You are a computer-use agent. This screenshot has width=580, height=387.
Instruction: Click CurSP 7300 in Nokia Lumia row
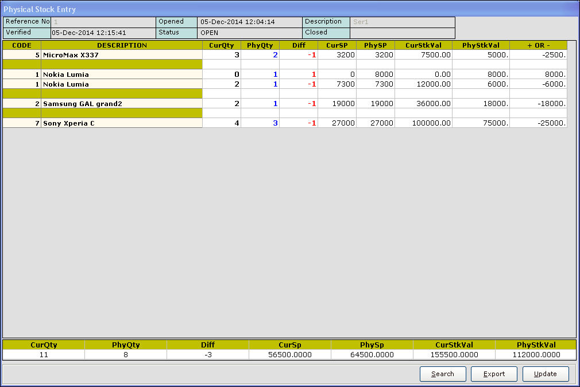pyautogui.click(x=337, y=84)
